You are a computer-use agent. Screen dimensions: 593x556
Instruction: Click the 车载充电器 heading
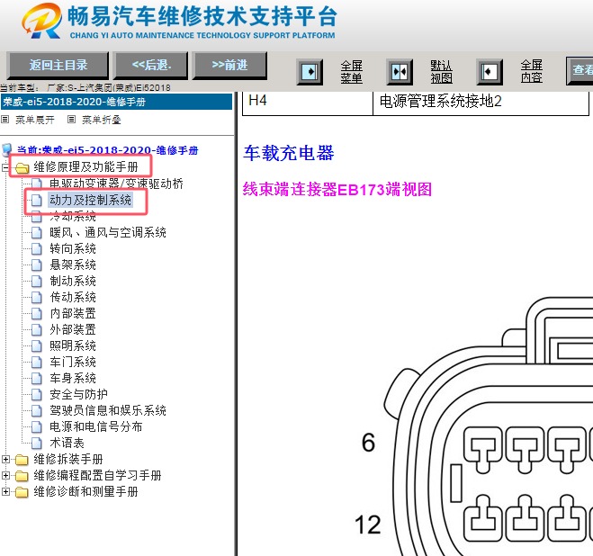pos(289,153)
